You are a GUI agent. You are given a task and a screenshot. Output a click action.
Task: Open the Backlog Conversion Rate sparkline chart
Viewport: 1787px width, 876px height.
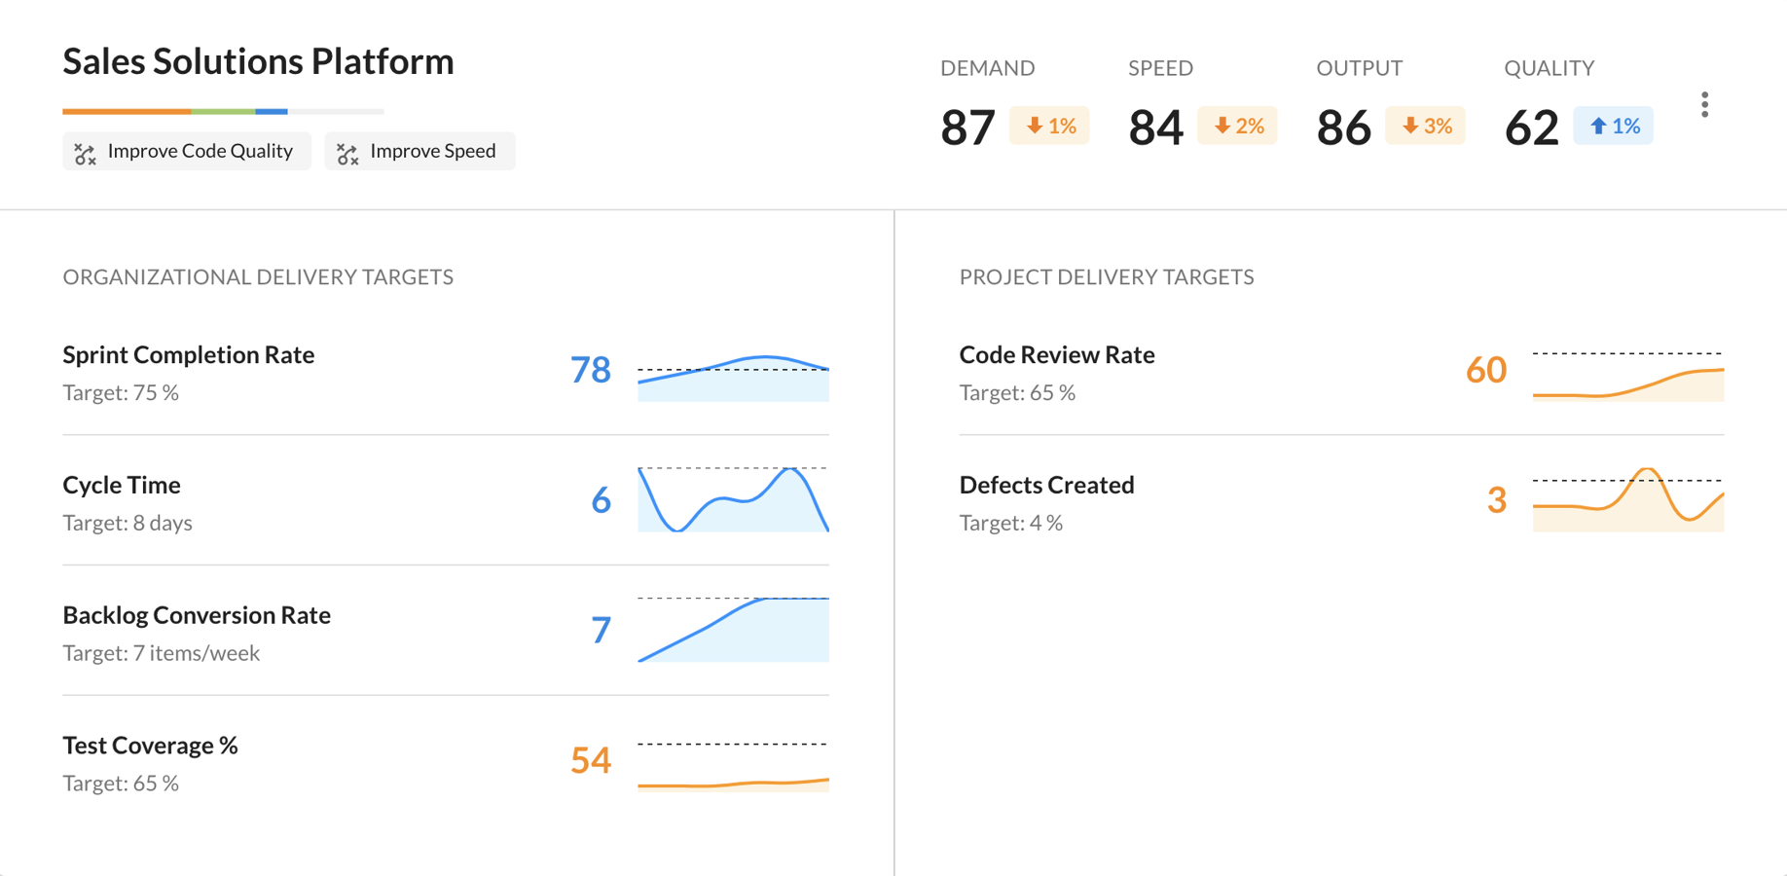tap(733, 630)
